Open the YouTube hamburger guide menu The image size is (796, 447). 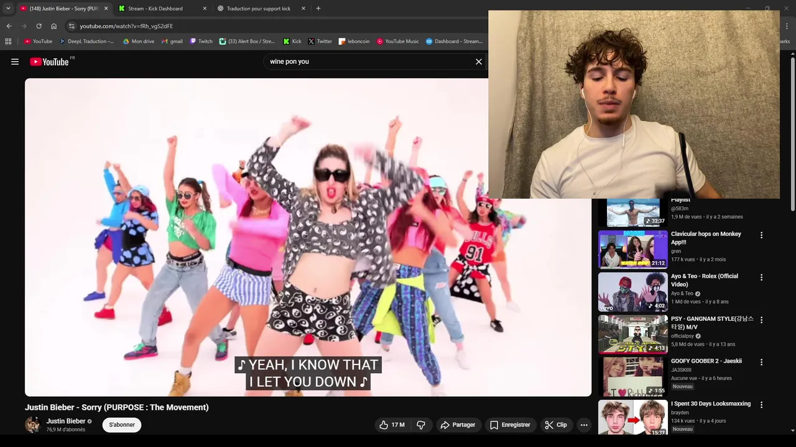coord(15,61)
